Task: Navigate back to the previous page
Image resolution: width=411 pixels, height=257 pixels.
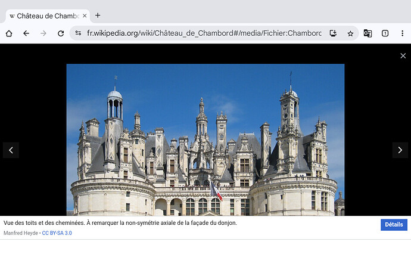Action: tap(26, 33)
